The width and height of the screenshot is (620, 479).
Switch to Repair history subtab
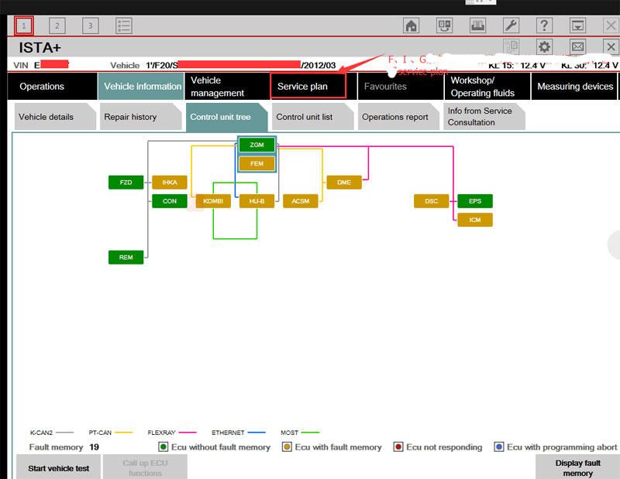[141, 117]
